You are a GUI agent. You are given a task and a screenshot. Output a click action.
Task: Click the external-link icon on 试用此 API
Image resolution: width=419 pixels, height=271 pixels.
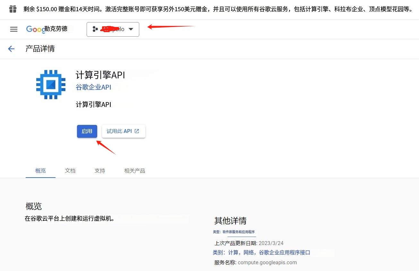(x=137, y=131)
